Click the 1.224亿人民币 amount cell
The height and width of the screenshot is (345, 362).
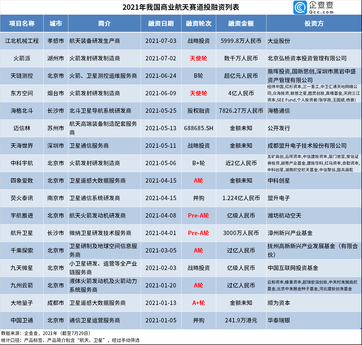(x=241, y=198)
